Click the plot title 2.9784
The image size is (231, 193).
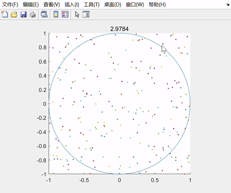point(119,29)
